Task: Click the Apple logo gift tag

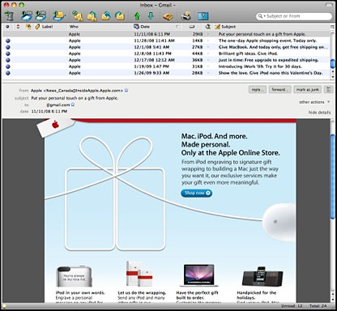Action: 55,127
